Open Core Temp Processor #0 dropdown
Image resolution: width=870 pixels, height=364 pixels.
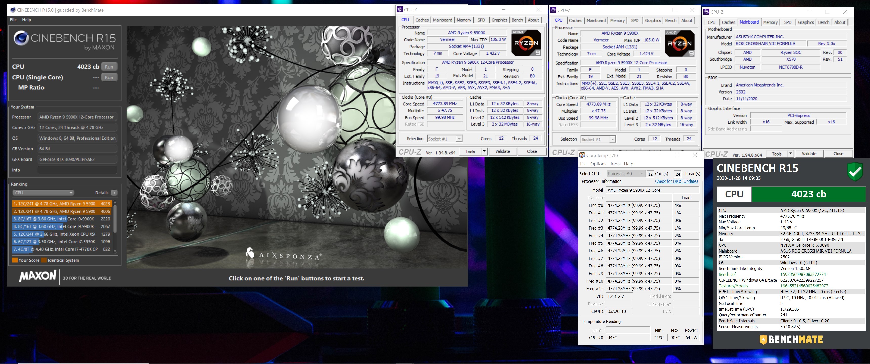(626, 174)
